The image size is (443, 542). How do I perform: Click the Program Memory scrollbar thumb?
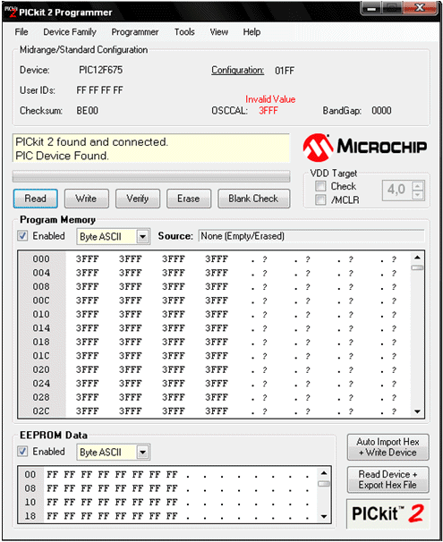coord(417,267)
